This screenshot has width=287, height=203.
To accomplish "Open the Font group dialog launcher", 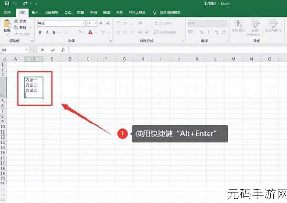I will 110,41.
